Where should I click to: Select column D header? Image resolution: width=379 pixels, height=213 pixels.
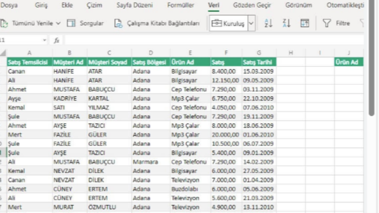click(151, 53)
